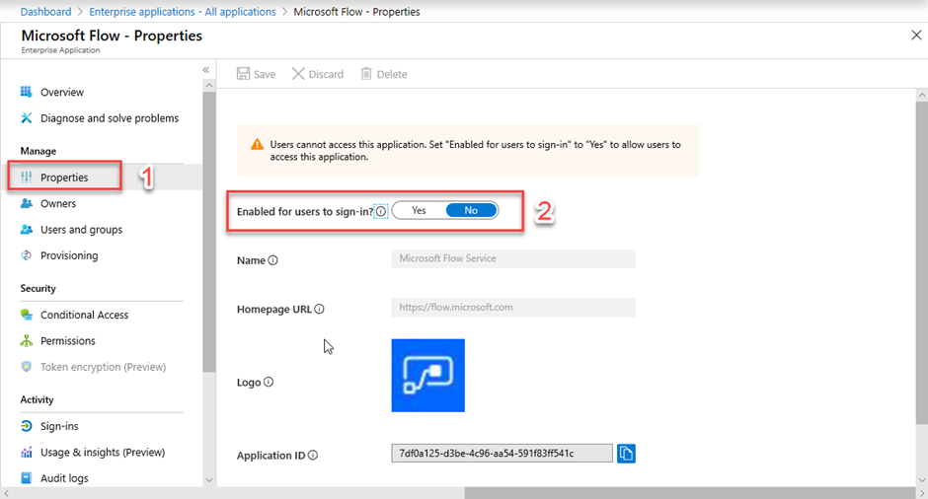This screenshot has width=928, height=499.
Task: Click the Users and groups icon
Action: pyautogui.click(x=26, y=229)
